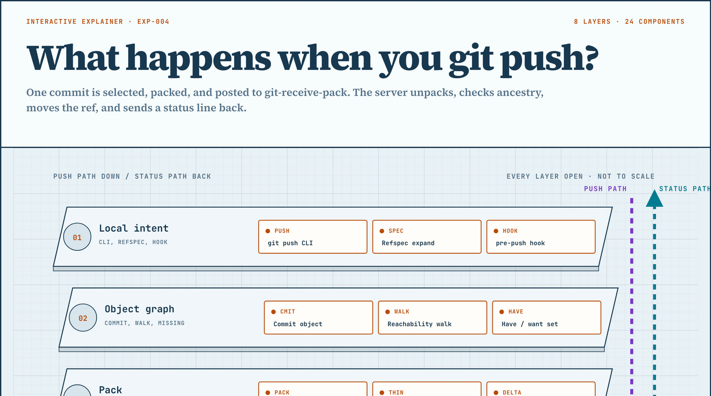Click the PUSH PATH legend label
711x396 pixels.
pyautogui.click(x=605, y=189)
